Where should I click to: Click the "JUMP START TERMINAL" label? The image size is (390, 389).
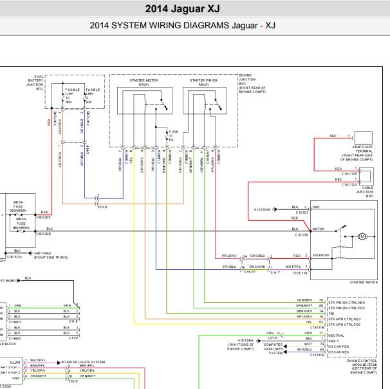[x=362, y=149]
